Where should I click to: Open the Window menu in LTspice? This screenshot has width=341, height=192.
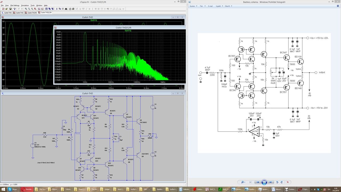pos(39,5)
